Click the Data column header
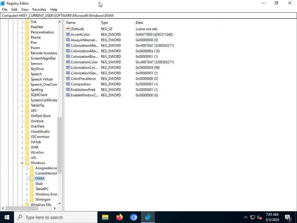 tap(175, 23)
